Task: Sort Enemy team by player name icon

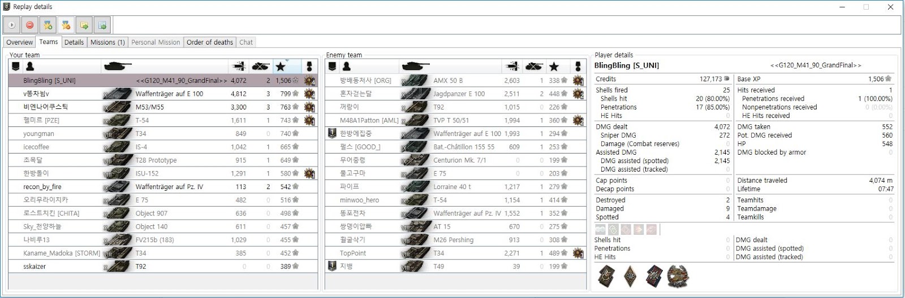Action: (347, 67)
